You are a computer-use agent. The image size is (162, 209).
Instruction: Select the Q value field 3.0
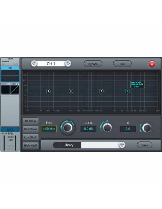pos(128,129)
